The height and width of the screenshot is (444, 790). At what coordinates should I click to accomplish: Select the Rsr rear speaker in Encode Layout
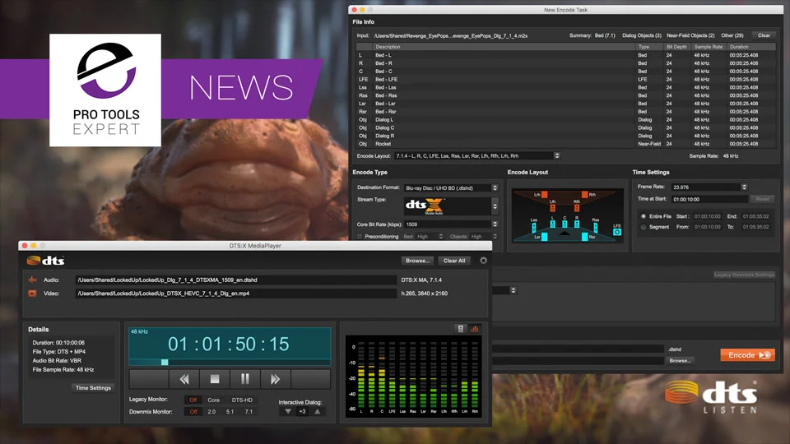click(x=584, y=237)
